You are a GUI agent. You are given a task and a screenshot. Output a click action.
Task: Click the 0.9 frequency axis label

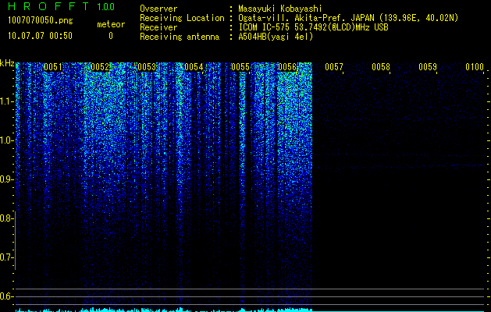click(6, 179)
